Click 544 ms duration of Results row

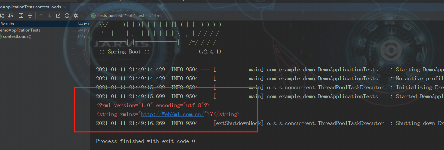[83, 24]
